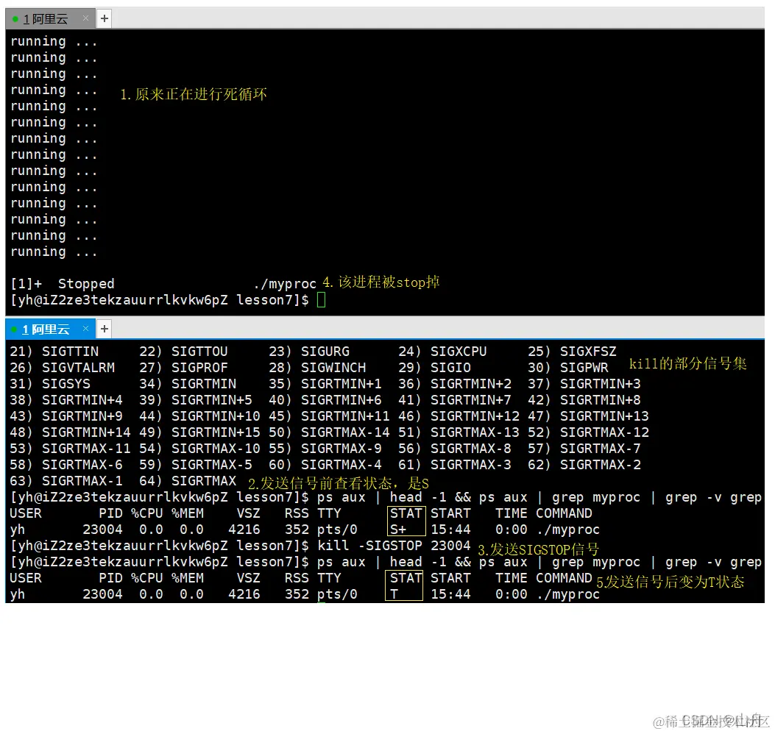Click the cursor at the upper terminal prompt

point(322,299)
